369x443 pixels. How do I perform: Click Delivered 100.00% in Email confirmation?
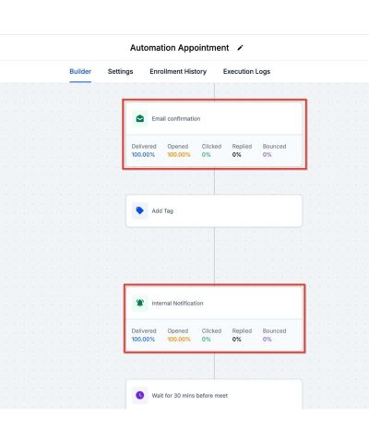(x=144, y=150)
